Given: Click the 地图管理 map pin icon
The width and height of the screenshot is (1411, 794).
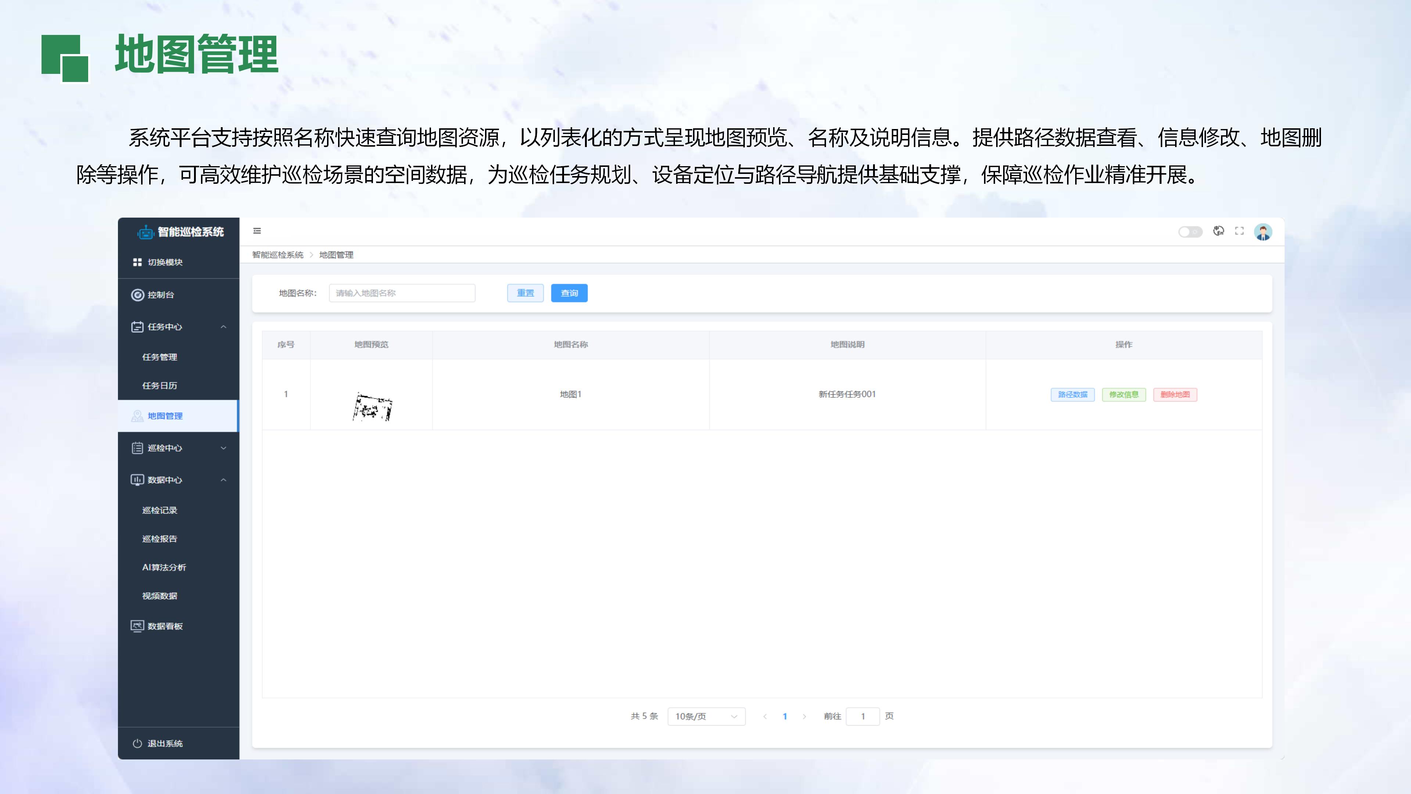Looking at the screenshot, I should (137, 416).
